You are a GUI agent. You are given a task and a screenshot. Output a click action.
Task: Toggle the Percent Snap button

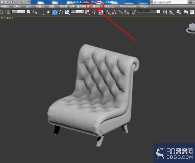[x=120, y=12]
